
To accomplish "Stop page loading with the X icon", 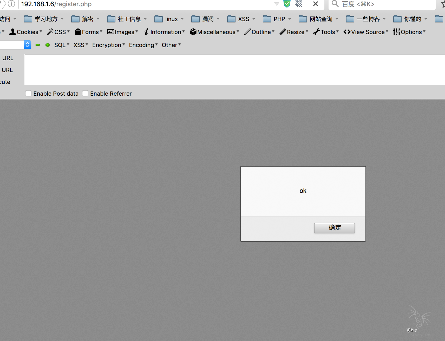I will tap(316, 4).
